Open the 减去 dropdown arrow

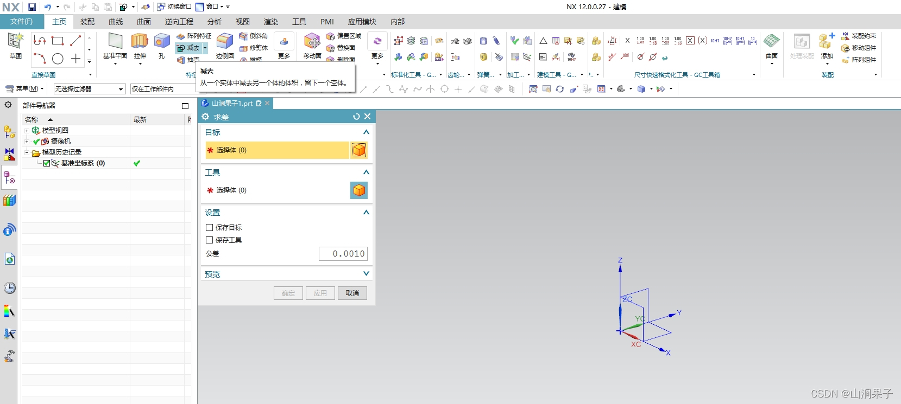coord(205,48)
